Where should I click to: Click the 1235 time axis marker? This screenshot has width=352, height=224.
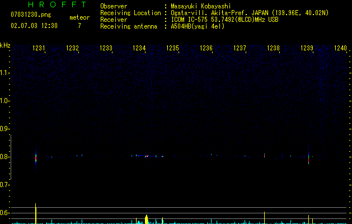coord(172,48)
